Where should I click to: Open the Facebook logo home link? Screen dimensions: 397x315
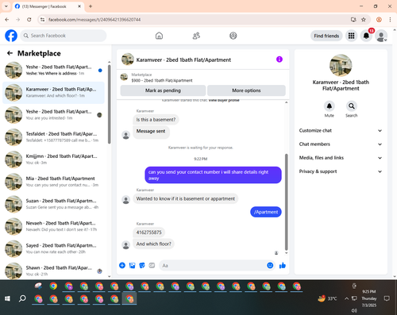[11, 36]
